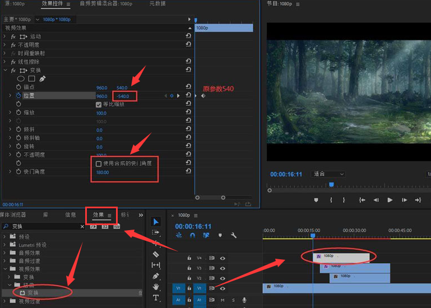Screen dimensions: 431x308
Task: Select the Type tool
Action: coord(156,298)
